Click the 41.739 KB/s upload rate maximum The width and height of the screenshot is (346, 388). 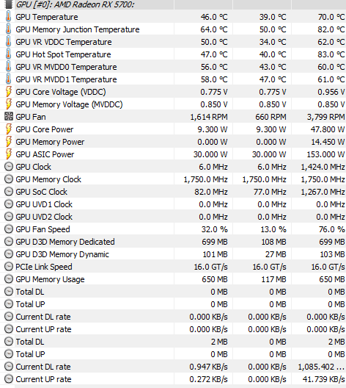coord(324,379)
